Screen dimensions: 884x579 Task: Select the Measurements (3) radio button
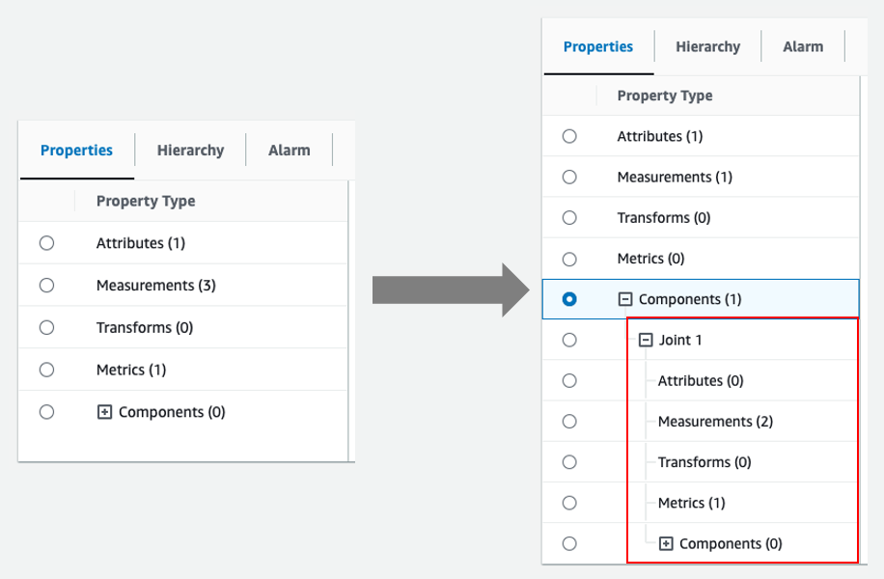click(46, 286)
